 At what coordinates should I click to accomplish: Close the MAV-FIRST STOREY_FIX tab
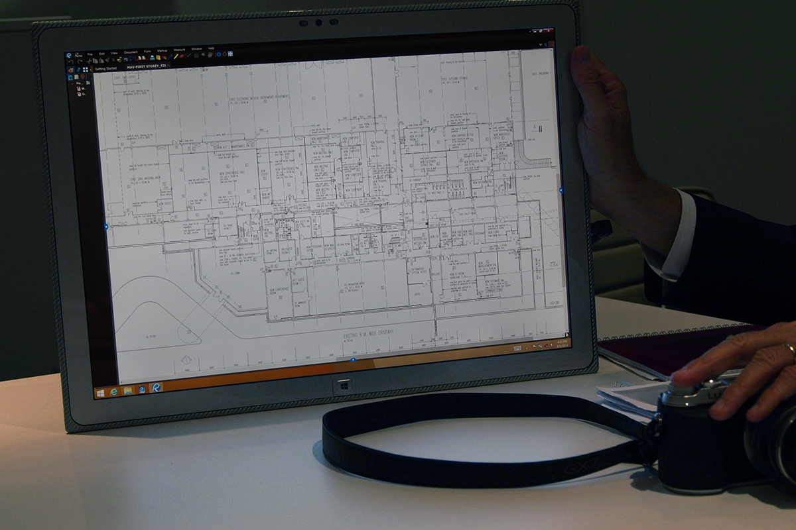(168, 66)
